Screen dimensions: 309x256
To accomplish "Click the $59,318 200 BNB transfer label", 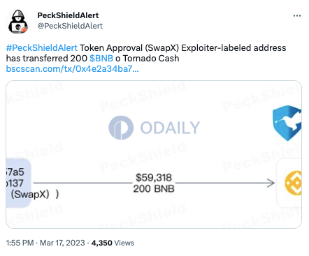I will (x=154, y=183).
